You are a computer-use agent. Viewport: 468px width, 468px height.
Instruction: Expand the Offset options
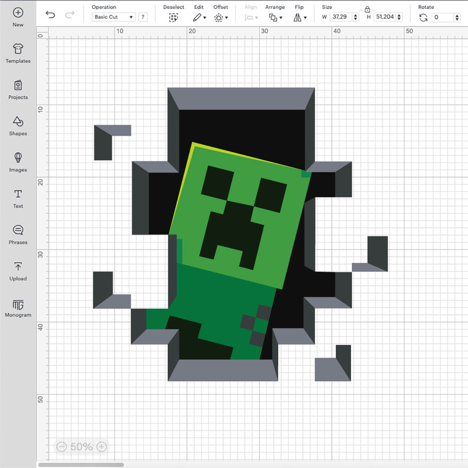point(221,17)
